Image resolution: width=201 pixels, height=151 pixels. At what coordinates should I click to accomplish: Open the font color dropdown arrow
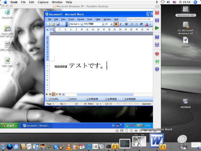point(150,24)
